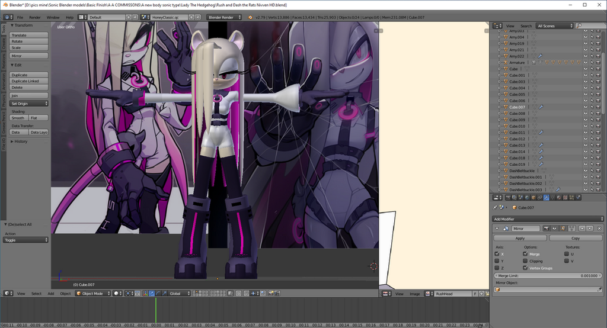Open the Global transform orientation dropdown
The width and height of the screenshot is (607, 328).
[180, 294]
